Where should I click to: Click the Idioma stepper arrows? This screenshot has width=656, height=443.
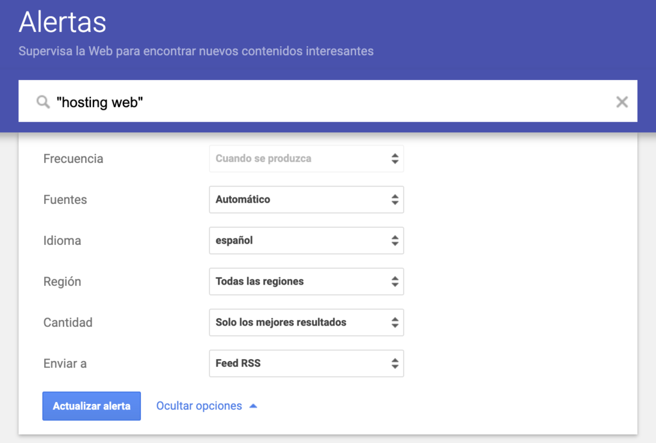[395, 240]
